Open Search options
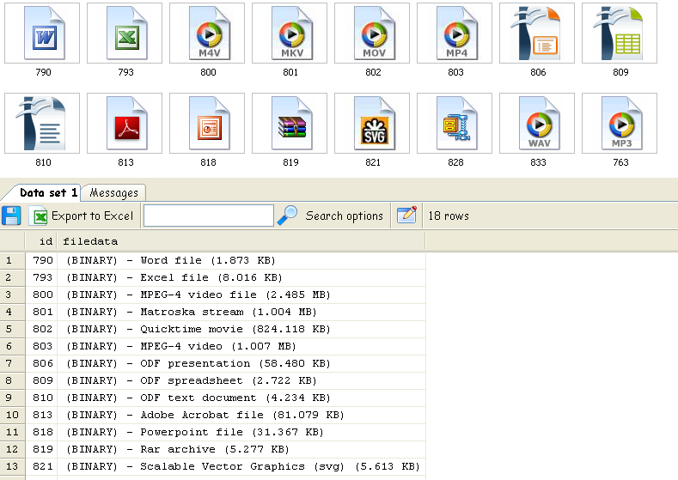Image resolution: width=678 pixels, height=480 pixels. (x=345, y=216)
